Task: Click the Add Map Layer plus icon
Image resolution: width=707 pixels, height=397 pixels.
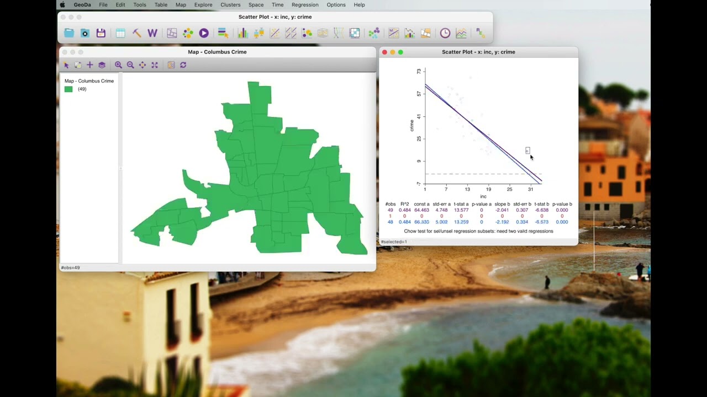Action: (x=89, y=65)
